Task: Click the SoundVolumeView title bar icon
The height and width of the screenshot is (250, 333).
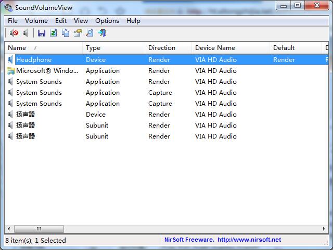Action: click(x=8, y=8)
